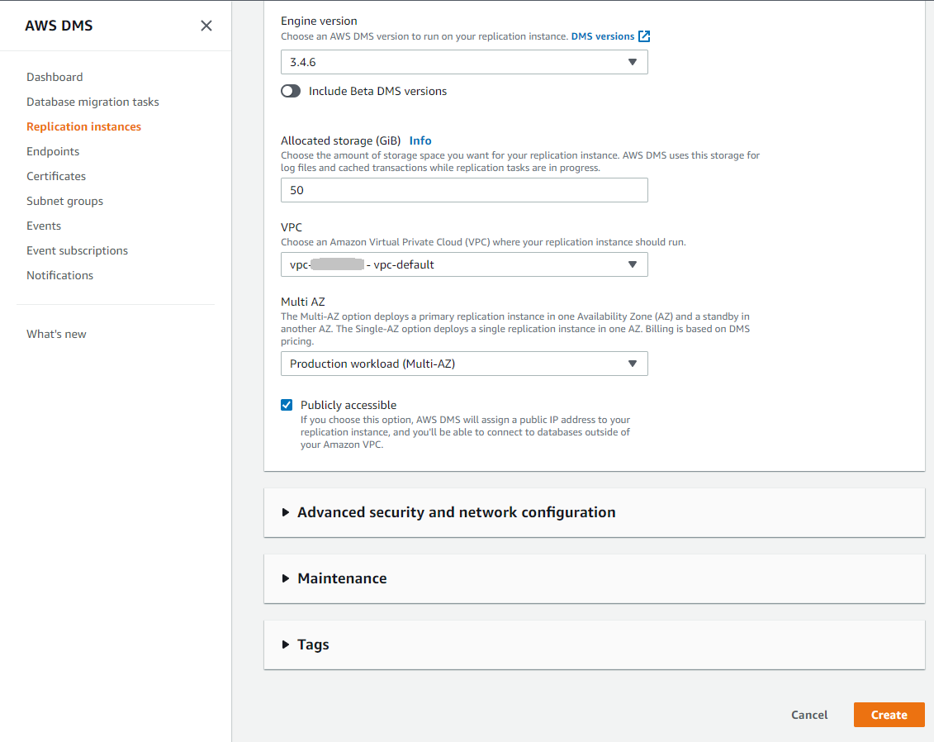This screenshot has width=934, height=742.
Task: Open the Engine version dropdown
Action: (464, 62)
